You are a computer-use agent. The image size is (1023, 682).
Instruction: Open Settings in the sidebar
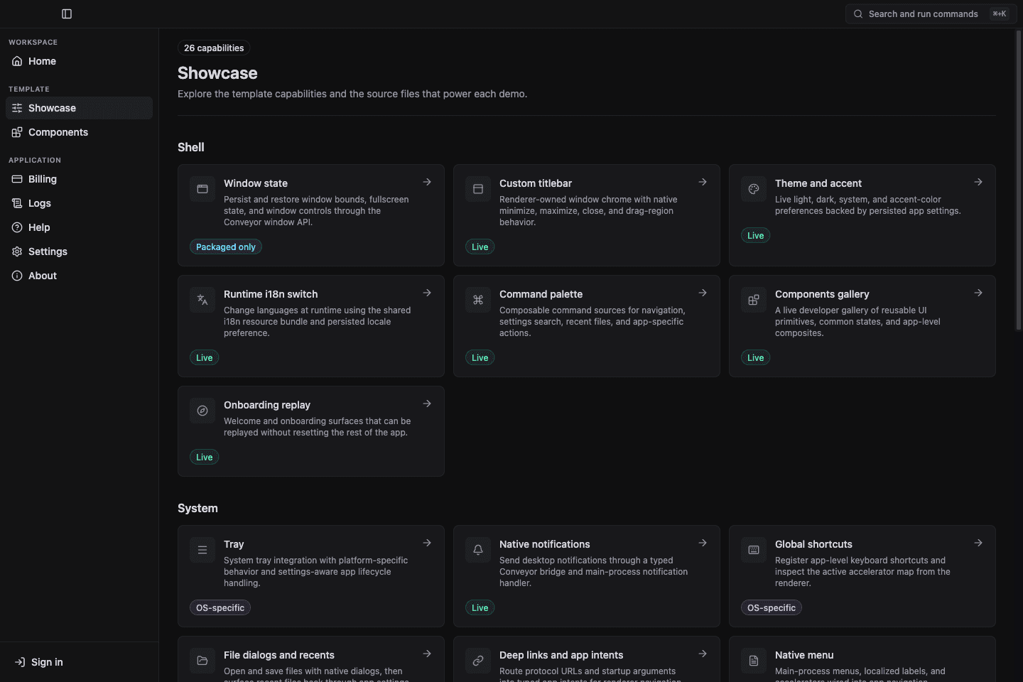tap(79, 251)
